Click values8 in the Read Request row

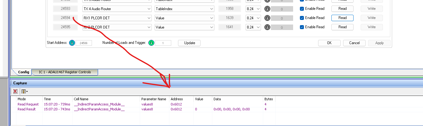(x=147, y=104)
